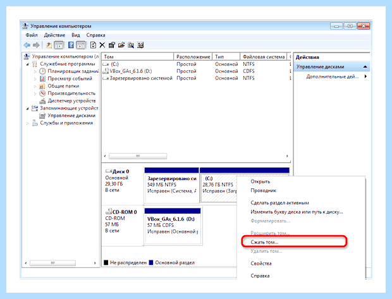Expand the Общие папки node
Image resolution: width=392 pixels, height=299 pixels.
click(x=35, y=86)
